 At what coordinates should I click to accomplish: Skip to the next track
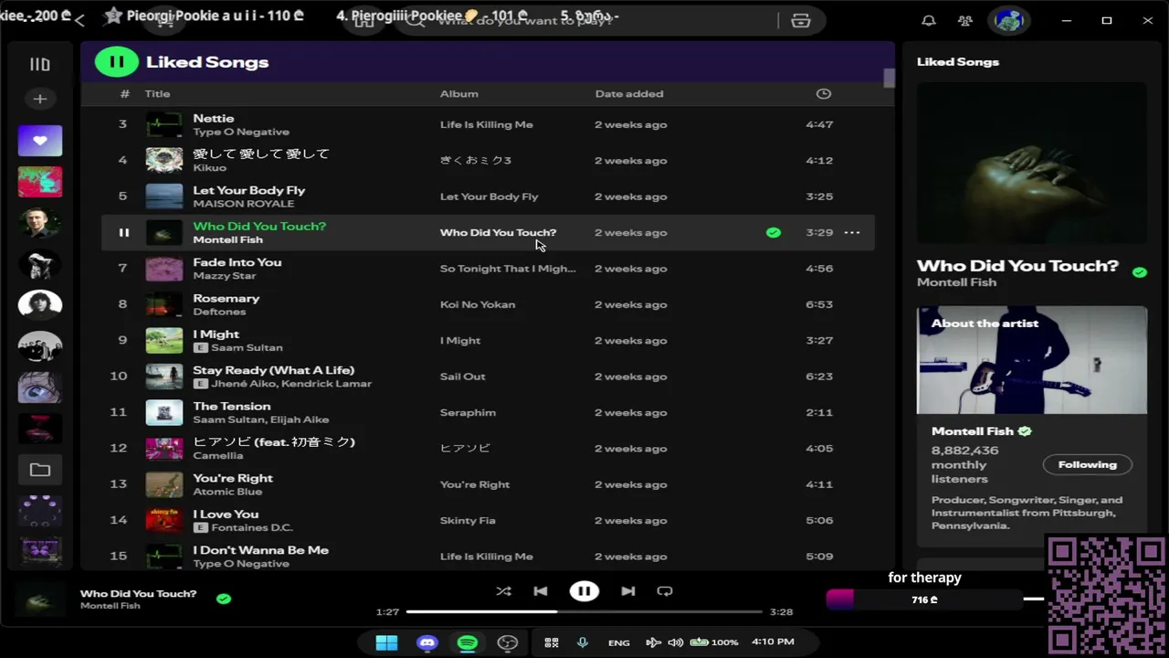click(x=628, y=591)
